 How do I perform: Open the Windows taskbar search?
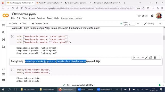click(10, 89)
